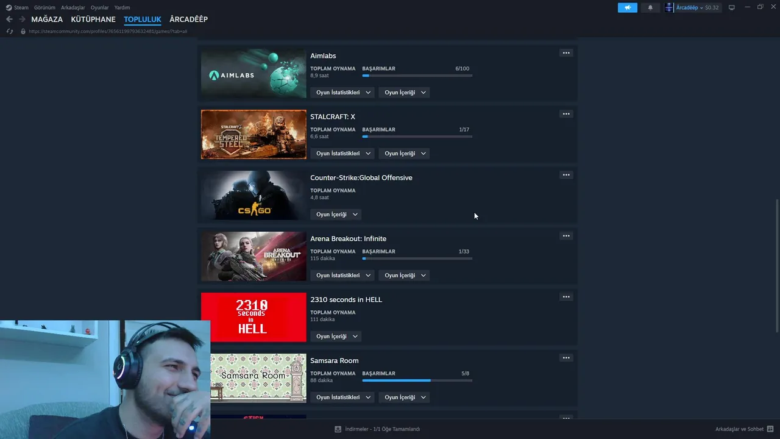Click the Samsara Room 5/8 achievements count

tap(466, 373)
